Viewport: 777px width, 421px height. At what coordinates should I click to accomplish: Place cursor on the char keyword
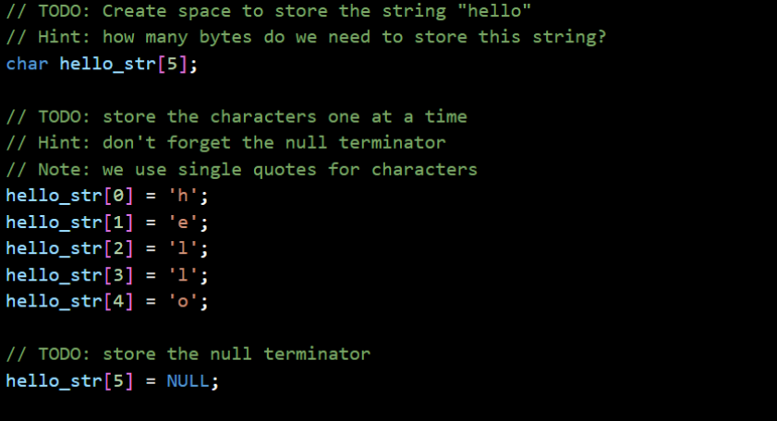(x=27, y=64)
